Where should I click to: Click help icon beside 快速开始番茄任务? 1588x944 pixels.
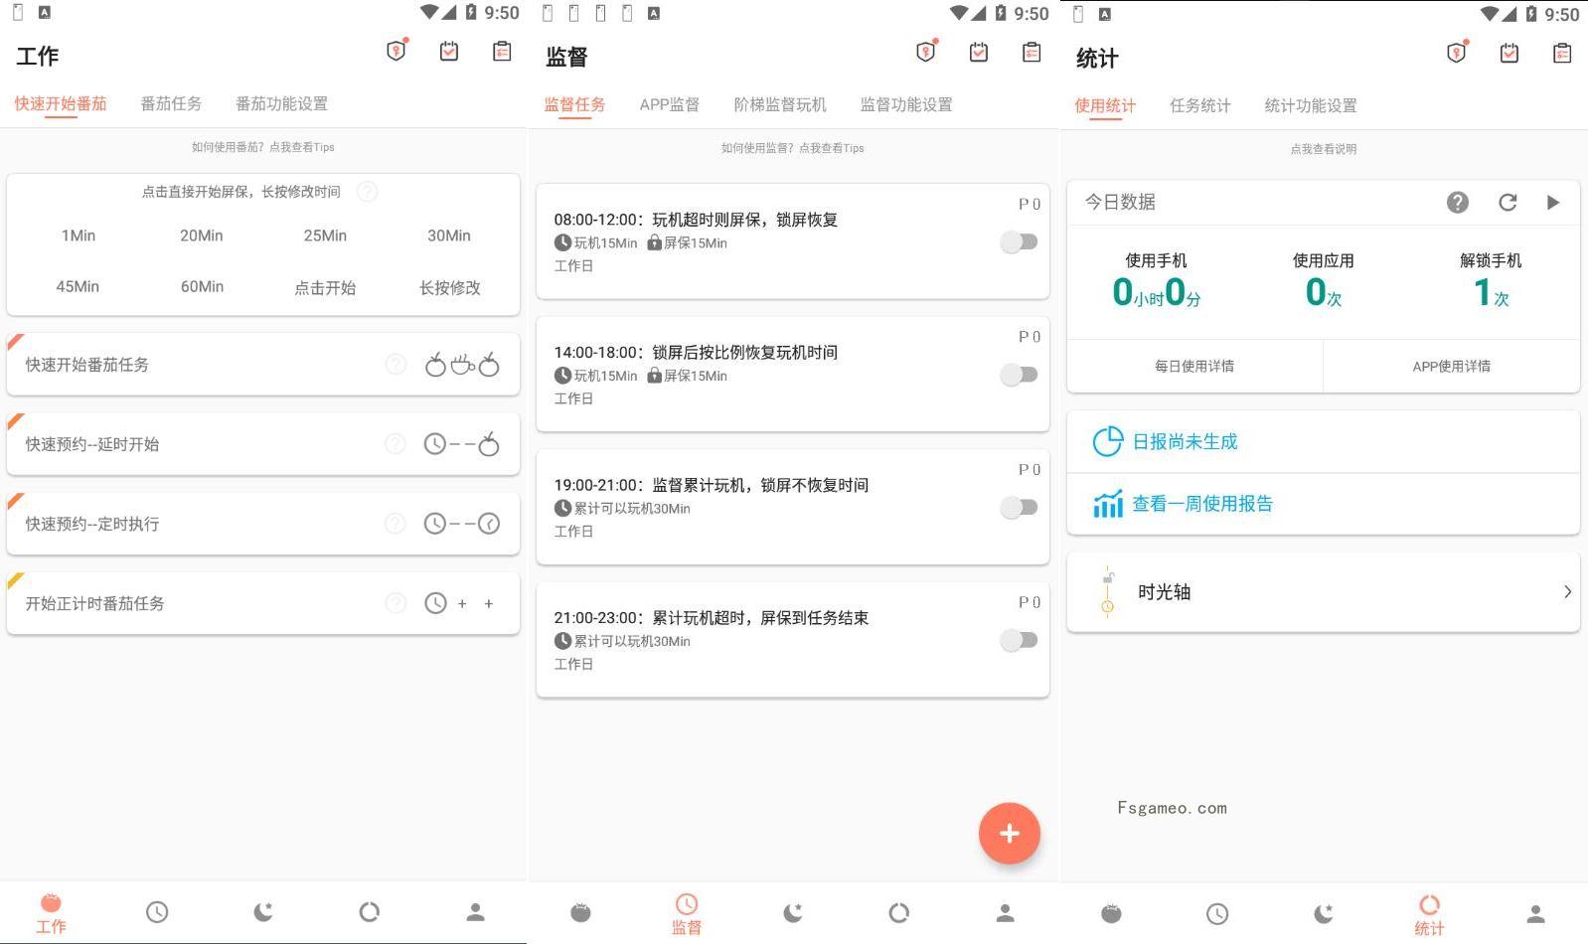click(x=396, y=365)
